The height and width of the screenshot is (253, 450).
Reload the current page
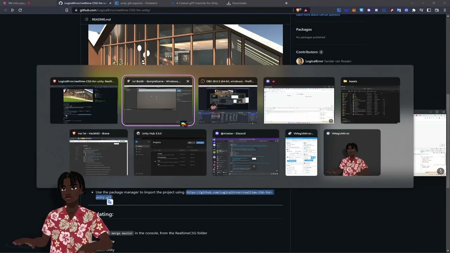click(x=20, y=10)
